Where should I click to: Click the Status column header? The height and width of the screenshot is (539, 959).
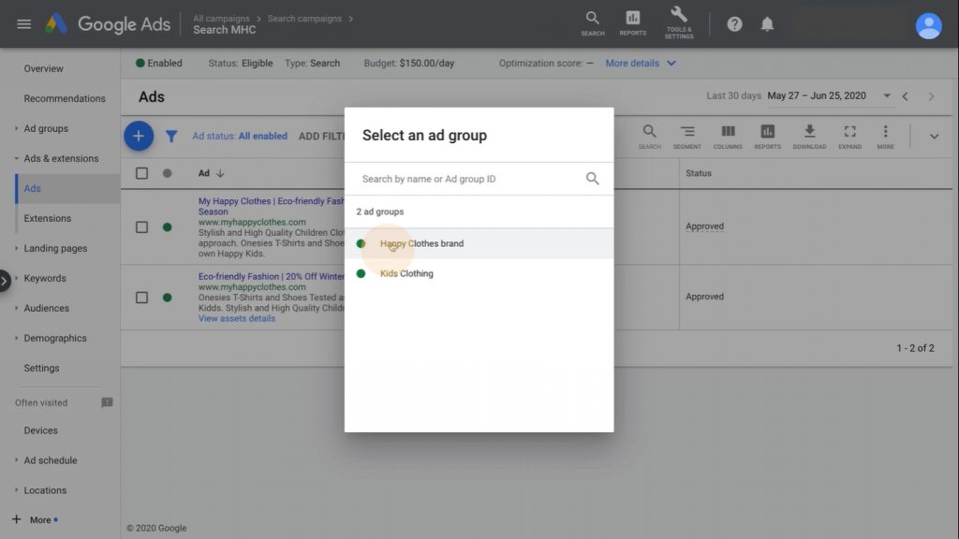pos(699,173)
